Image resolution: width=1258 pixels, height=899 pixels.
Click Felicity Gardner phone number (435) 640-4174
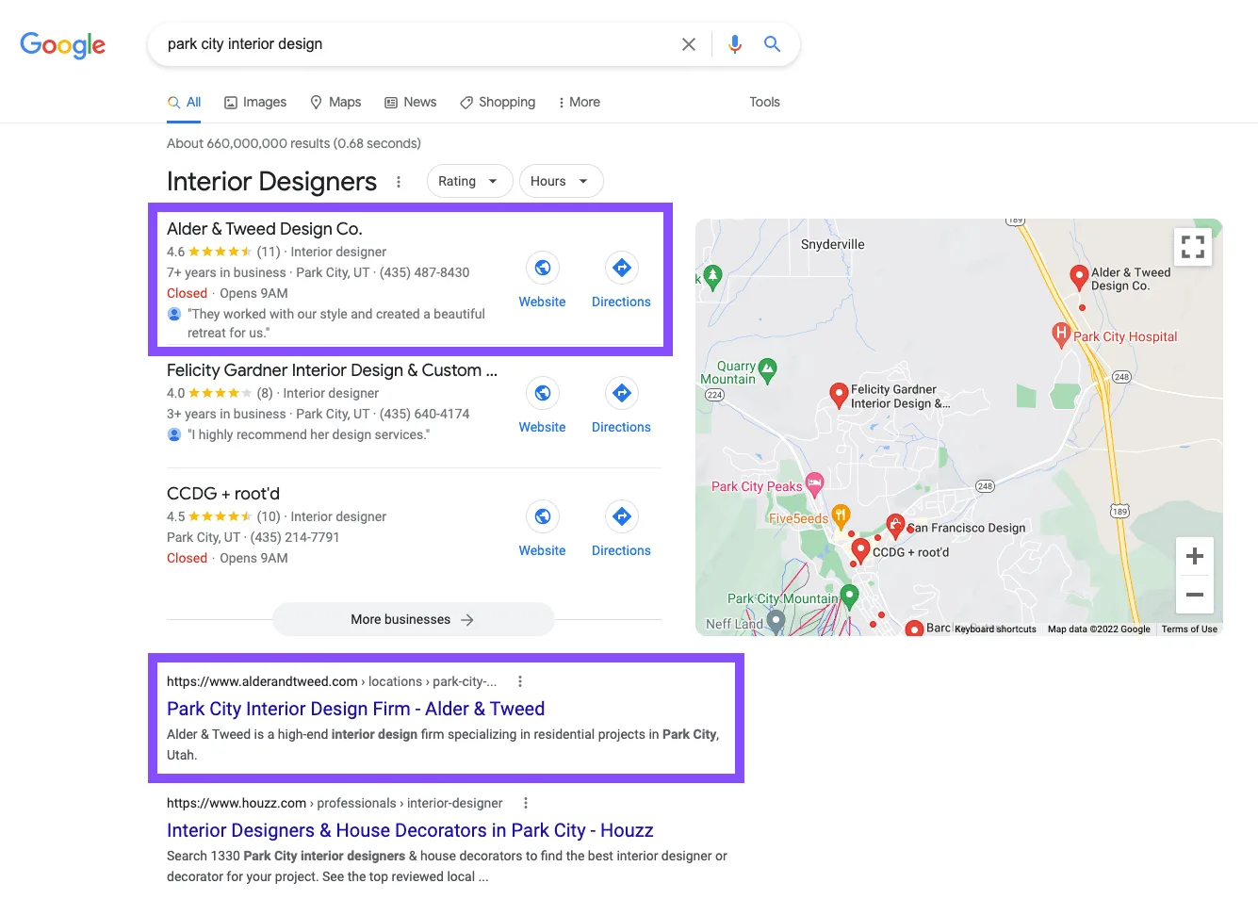tap(424, 414)
